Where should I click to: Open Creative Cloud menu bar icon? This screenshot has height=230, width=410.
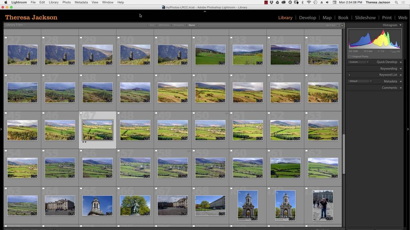[284, 2]
